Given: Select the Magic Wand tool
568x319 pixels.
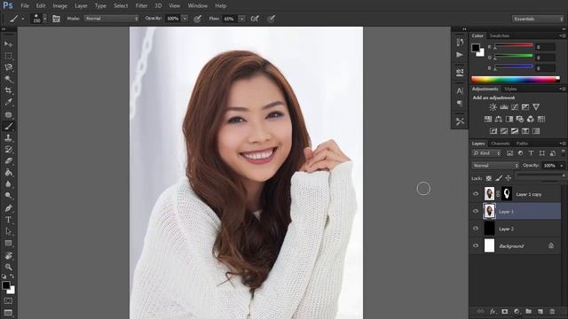Looking at the screenshot, I should (x=8, y=79).
